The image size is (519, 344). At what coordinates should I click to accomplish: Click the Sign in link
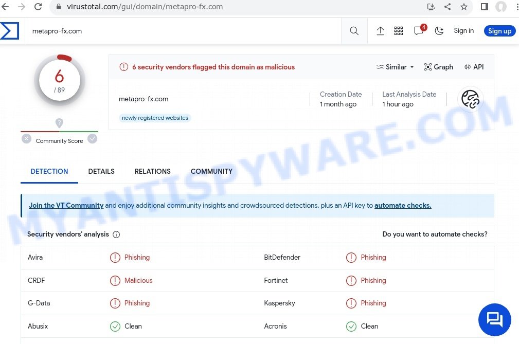pyautogui.click(x=463, y=30)
